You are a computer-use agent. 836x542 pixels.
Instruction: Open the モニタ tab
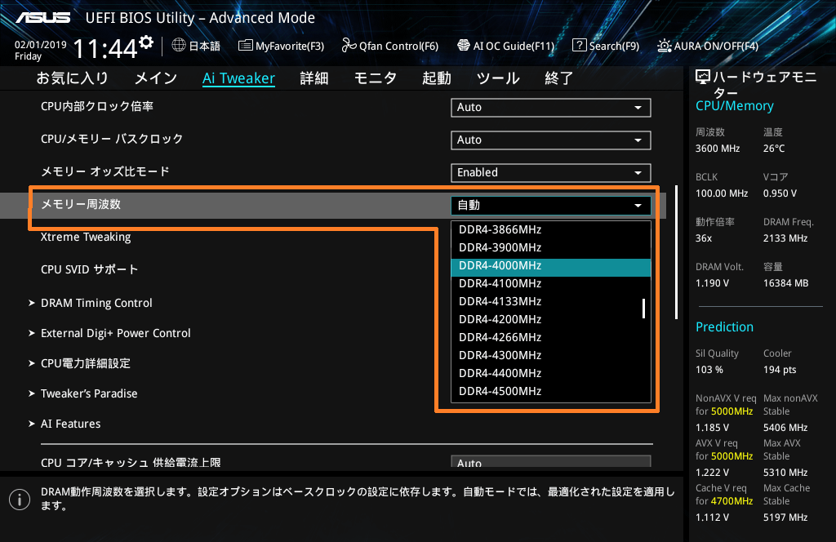[x=376, y=78]
